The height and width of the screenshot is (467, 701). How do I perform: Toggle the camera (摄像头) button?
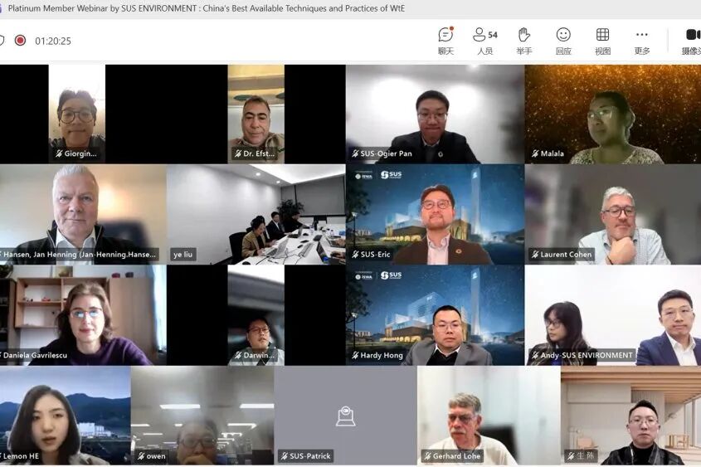point(692,41)
